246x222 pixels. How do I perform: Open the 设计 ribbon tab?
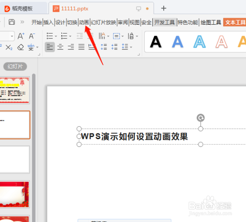(60, 22)
